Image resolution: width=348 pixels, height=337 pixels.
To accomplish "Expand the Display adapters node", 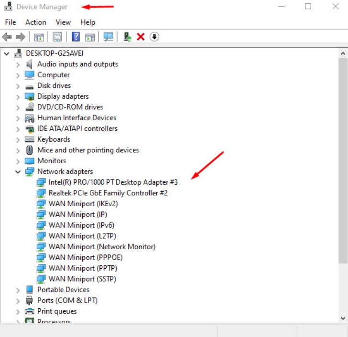I will [x=18, y=97].
